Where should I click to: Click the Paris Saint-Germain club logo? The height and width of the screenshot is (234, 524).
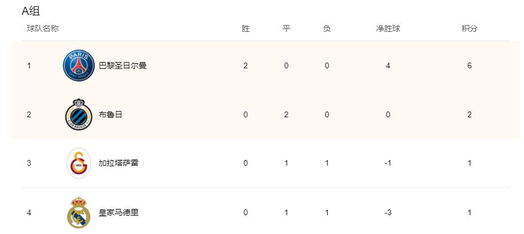click(78, 65)
